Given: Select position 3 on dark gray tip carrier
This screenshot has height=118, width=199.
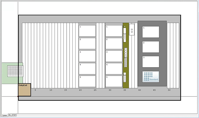Looking at the screenshot, I should coord(151,62).
